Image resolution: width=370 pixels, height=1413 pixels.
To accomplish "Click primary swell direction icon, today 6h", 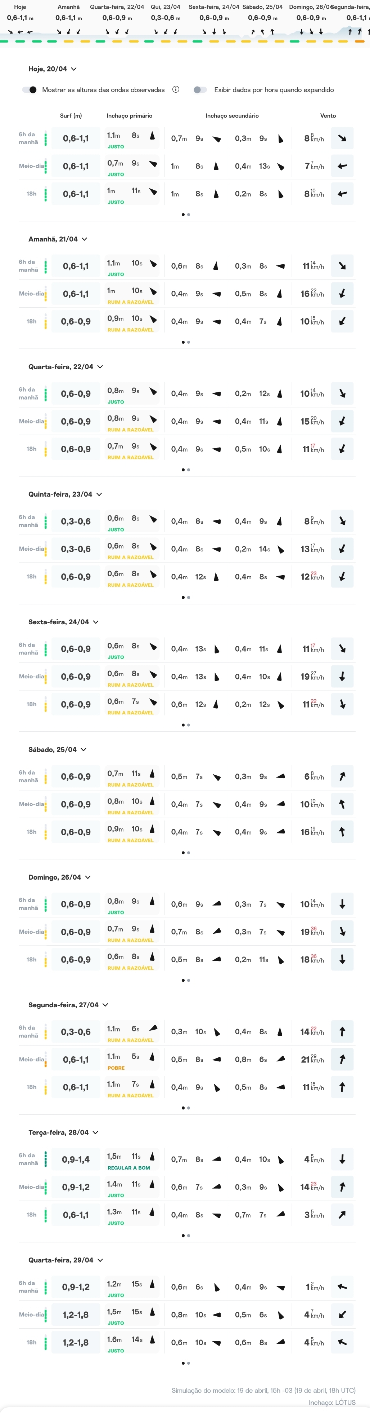I will (x=152, y=136).
